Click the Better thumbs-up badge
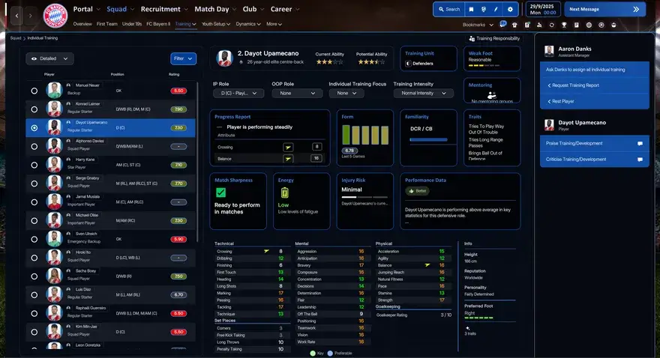The width and height of the screenshot is (660, 358). (x=417, y=191)
